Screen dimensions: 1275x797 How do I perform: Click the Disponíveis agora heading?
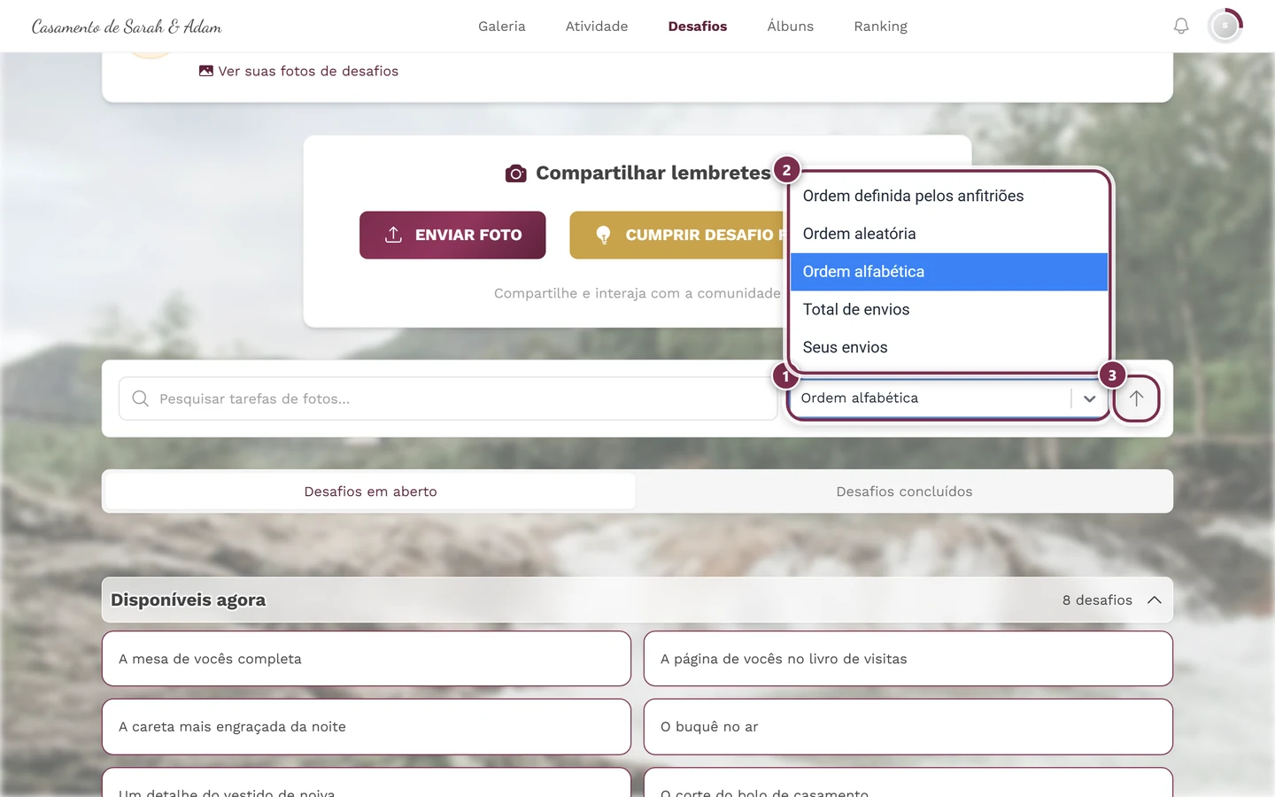[x=189, y=600]
